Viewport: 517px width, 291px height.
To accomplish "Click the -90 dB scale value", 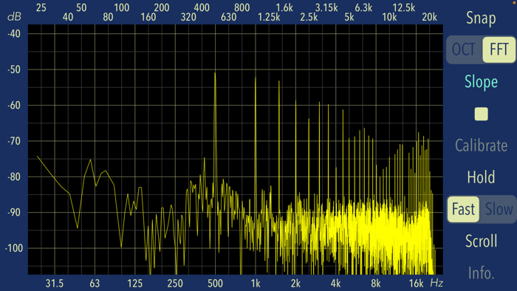I will tap(13, 213).
